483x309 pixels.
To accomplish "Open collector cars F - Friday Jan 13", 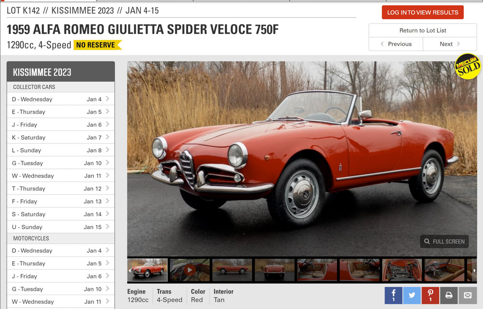I will click(61, 201).
